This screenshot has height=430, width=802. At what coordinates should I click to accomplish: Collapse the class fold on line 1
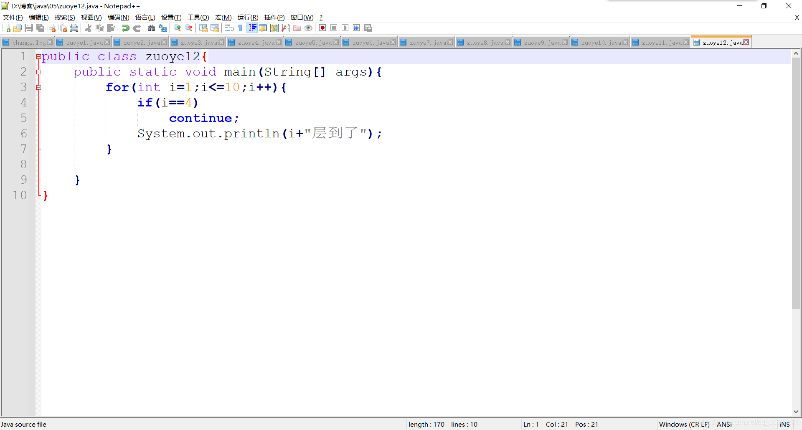(x=38, y=56)
